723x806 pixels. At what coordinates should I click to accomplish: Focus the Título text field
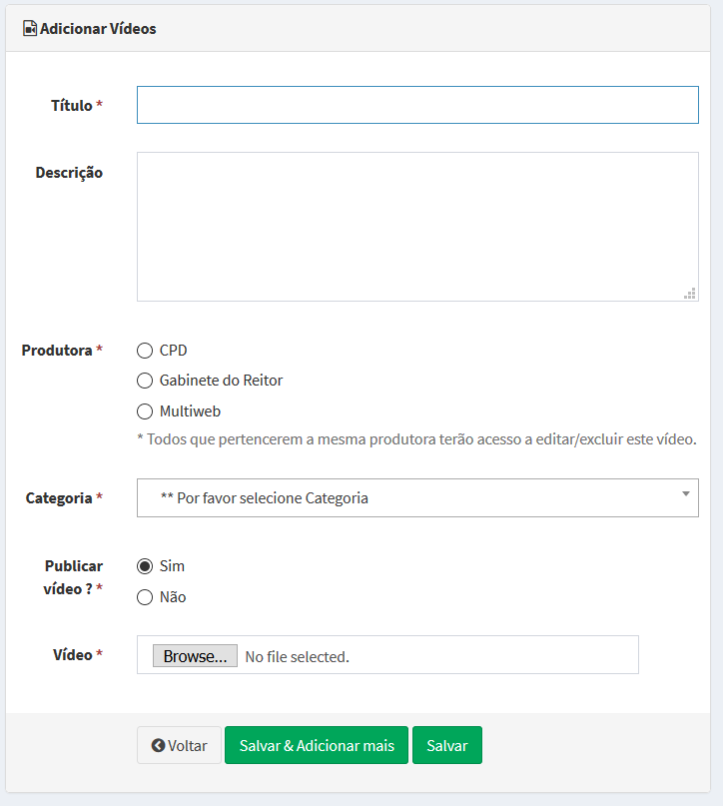click(x=417, y=105)
